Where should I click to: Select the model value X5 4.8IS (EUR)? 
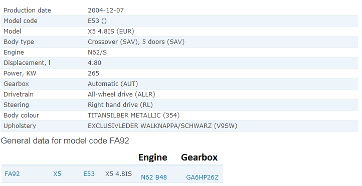coord(111,31)
